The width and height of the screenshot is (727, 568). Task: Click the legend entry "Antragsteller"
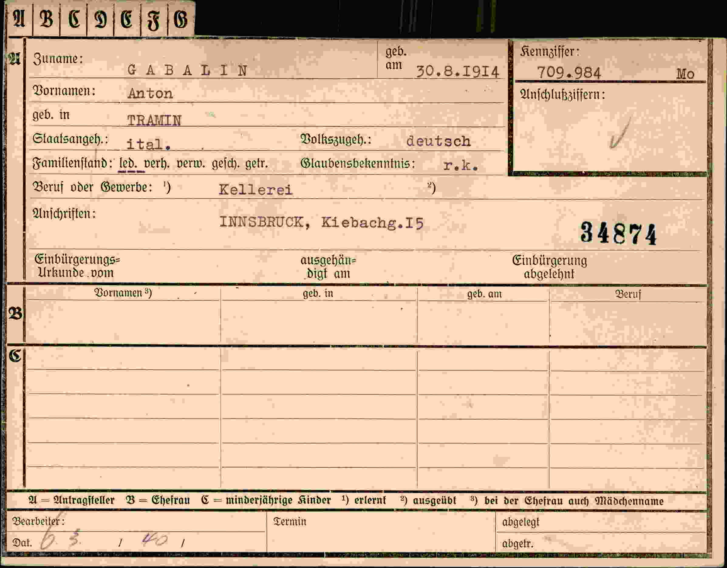(84, 500)
